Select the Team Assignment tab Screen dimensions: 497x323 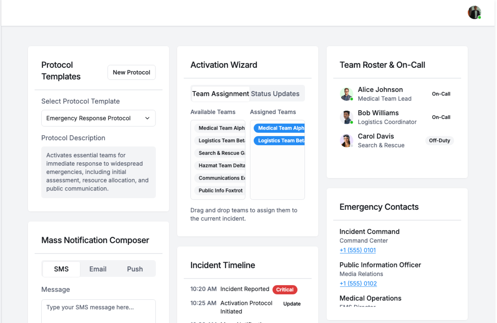click(x=220, y=94)
